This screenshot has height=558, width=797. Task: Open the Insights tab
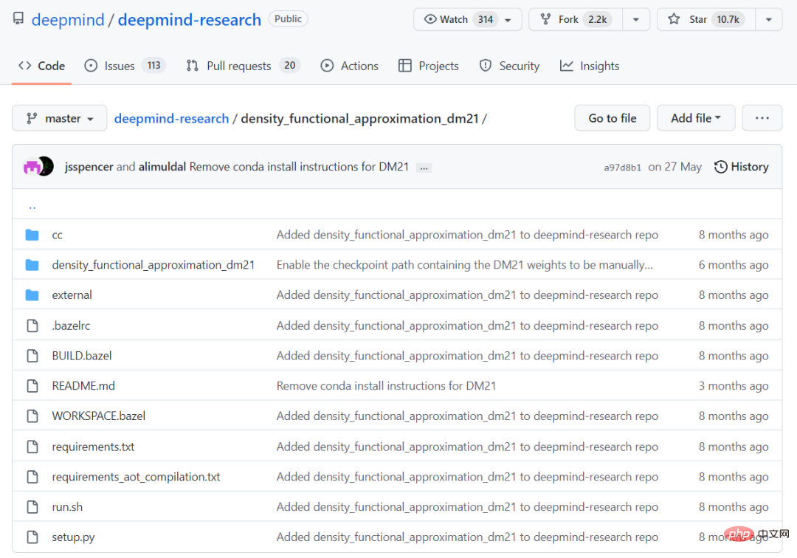pyautogui.click(x=590, y=66)
